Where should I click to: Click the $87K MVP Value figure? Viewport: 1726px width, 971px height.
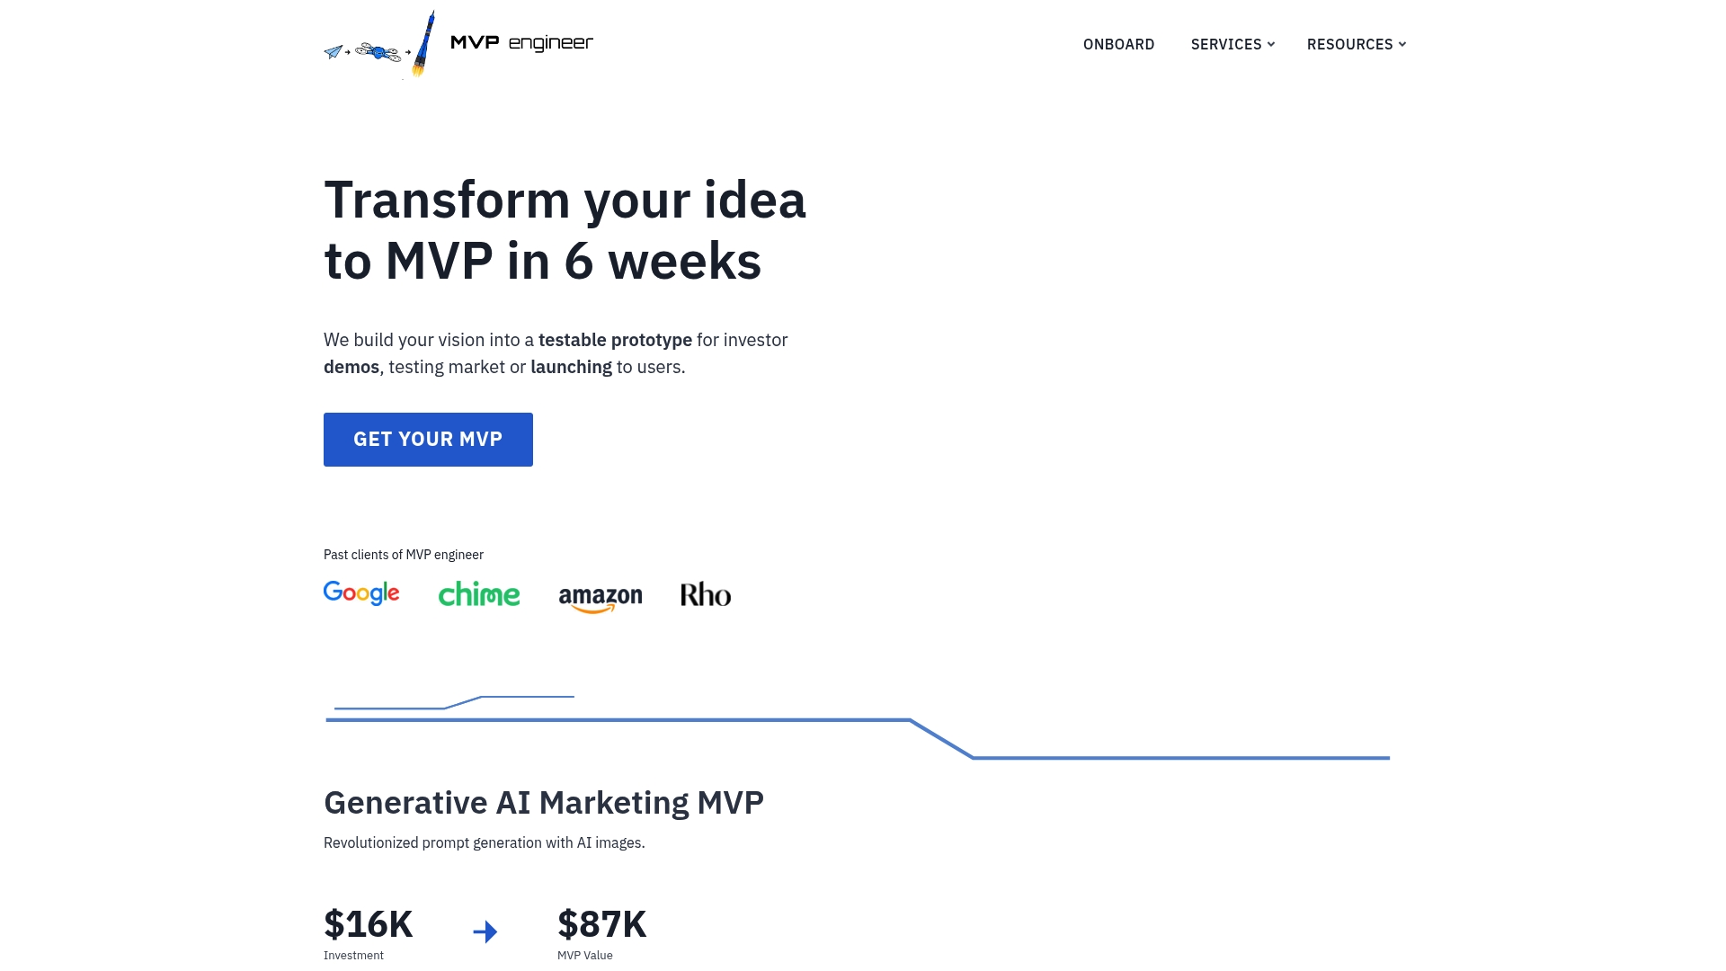pyautogui.click(x=603, y=923)
